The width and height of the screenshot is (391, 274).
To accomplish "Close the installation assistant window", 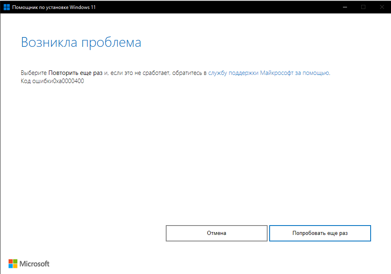I will pos(382,7).
